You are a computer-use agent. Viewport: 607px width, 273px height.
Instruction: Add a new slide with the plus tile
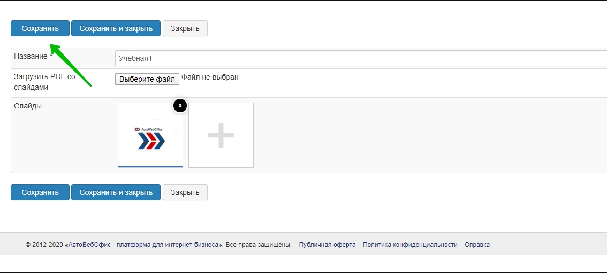tap(221, 135)
